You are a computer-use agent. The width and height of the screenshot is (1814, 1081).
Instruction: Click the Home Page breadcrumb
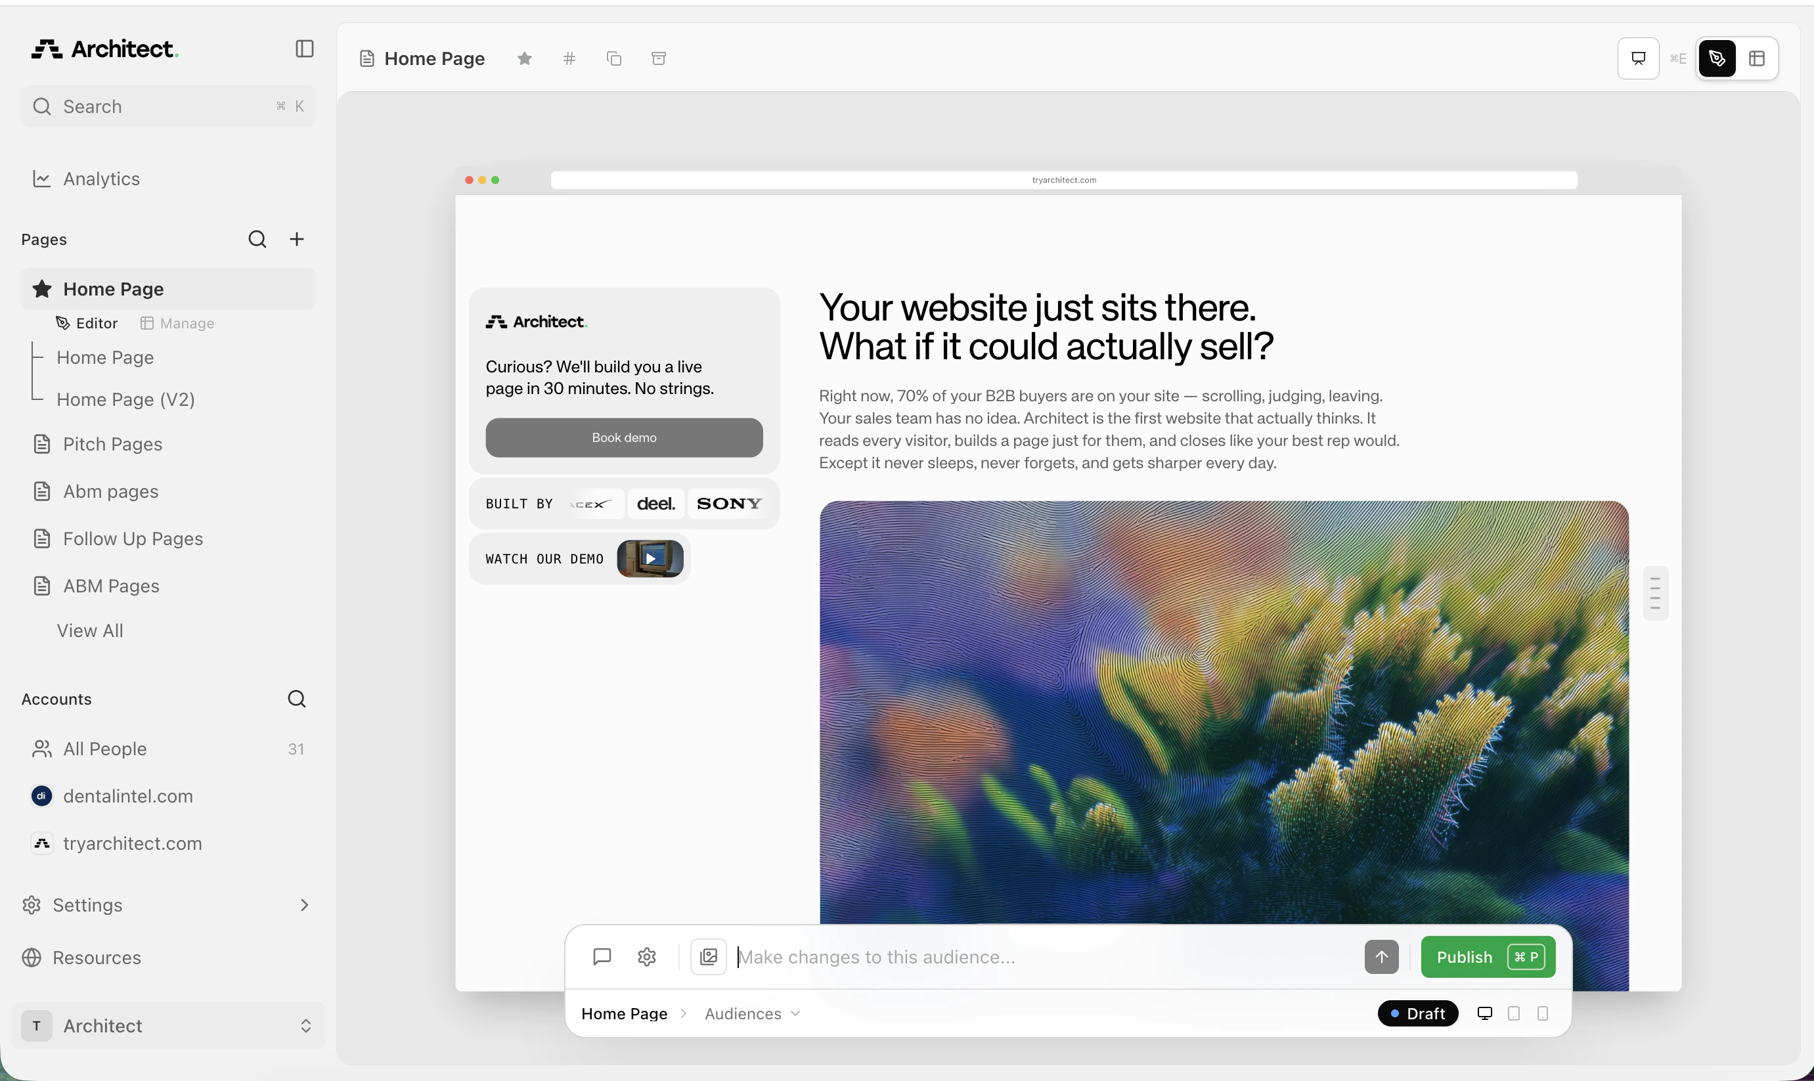click(624, 1014)
